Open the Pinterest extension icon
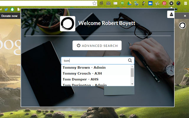The height and width of the screenshot is (118, 189). point(164,3)
